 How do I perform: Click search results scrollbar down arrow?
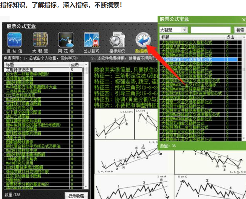point(244,138)
